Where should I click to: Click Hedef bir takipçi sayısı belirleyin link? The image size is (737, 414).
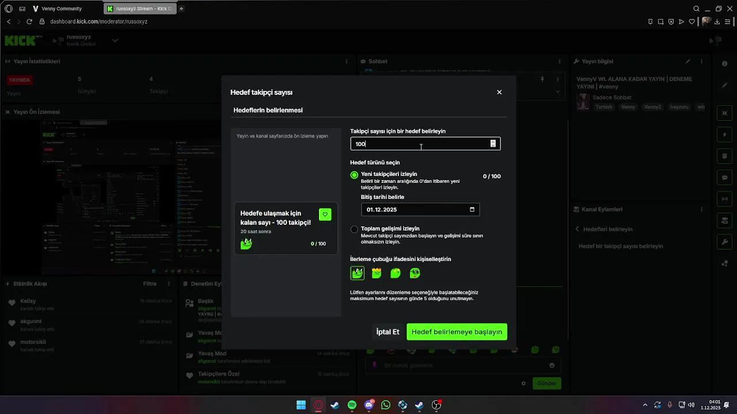[x=621, y=246]
